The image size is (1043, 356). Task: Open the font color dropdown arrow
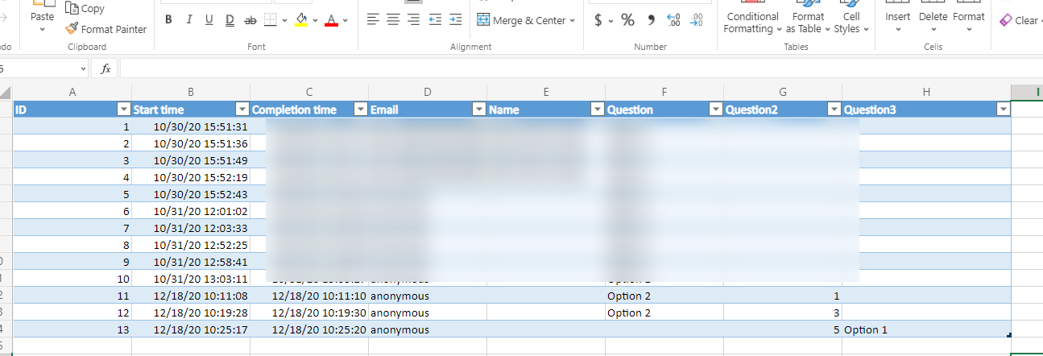click(x=346, y=20)
